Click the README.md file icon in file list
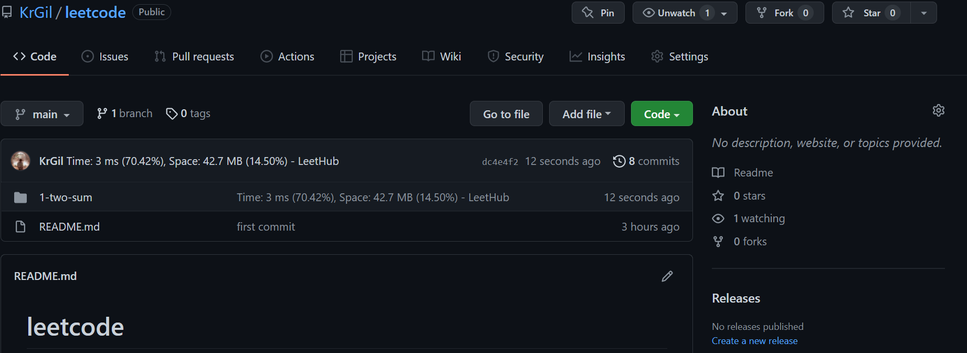 point(20,227)
